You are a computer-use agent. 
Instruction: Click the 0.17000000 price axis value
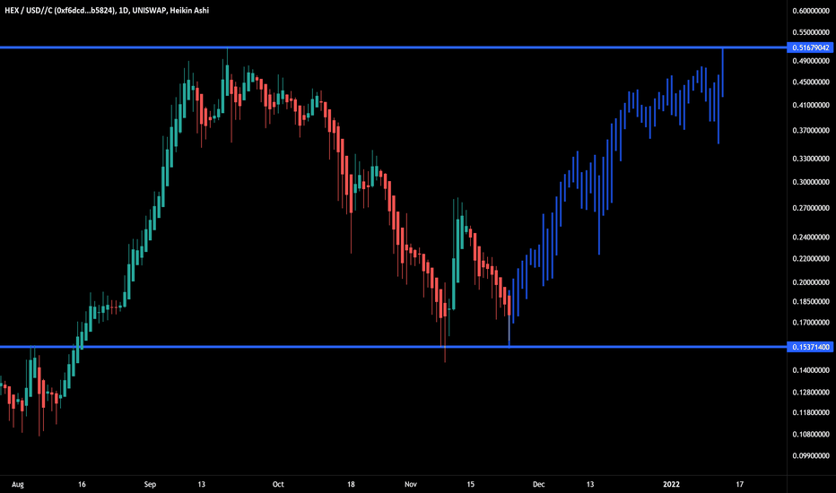(811, 323)
